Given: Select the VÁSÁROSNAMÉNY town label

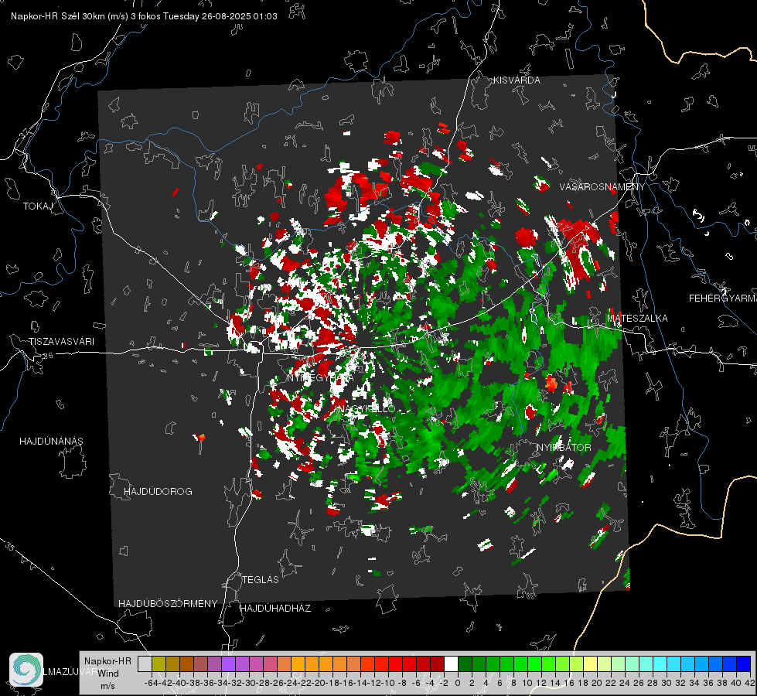Looking at the screenshot, I should coord(602,187).
